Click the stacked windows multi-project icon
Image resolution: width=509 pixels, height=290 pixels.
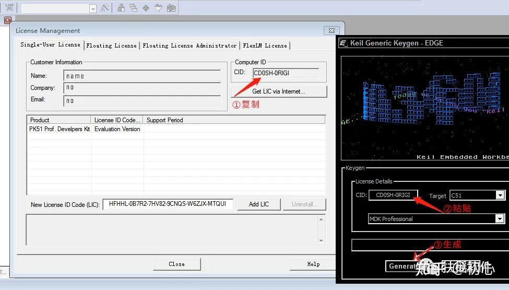tap(133, 8)
